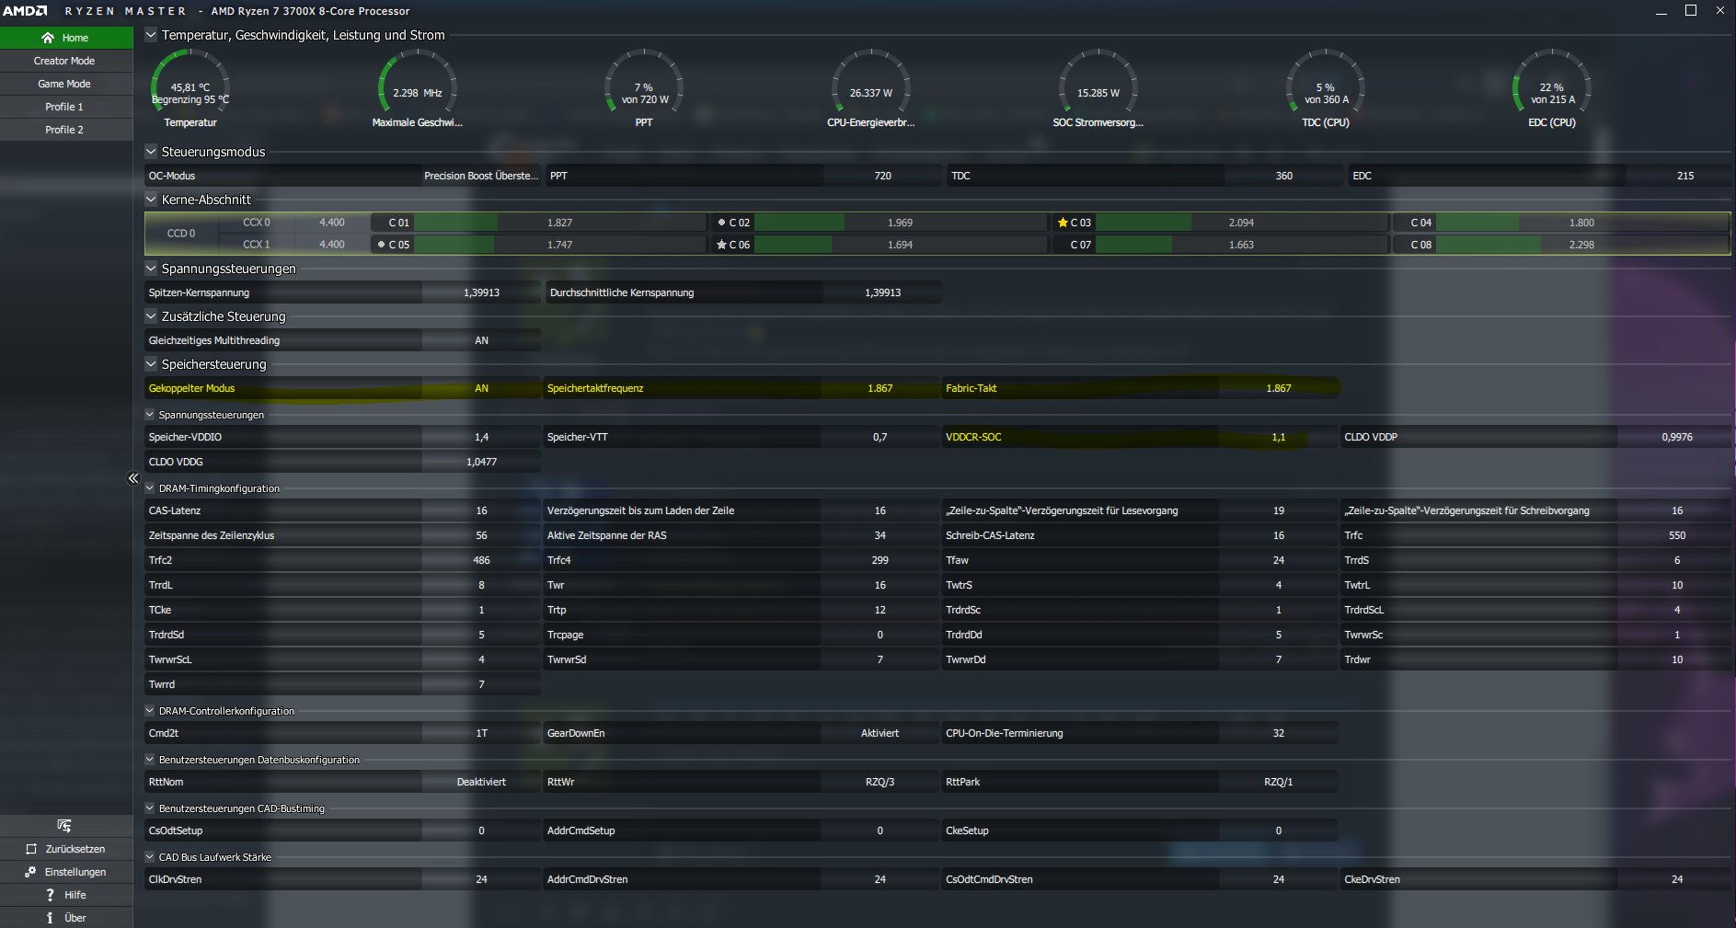Click the CAS-Latenz value 16
1736x928 pixels.
(481, 510)
